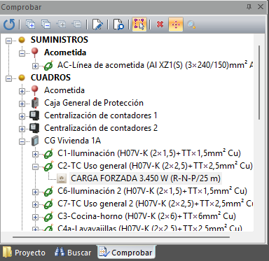The width and height of the screenshot is (269, 261).
Task: Expand the AC-Línea de acometida node
Action: (35, 66)
